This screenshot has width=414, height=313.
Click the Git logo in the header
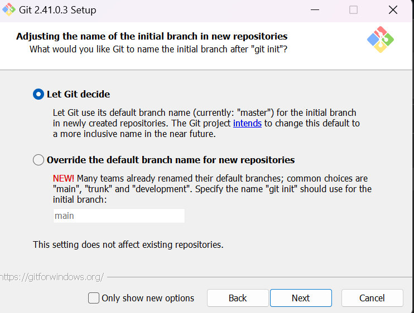pos(380,40)
